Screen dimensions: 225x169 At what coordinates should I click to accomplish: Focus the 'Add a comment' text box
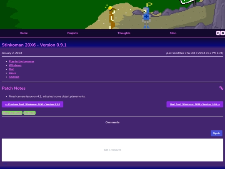click(x=112, y=150)
